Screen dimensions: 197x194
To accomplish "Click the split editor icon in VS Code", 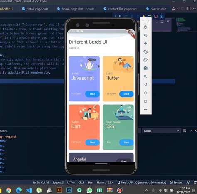I will [189, 9].
